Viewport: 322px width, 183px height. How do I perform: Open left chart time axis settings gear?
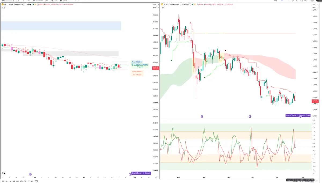[156, 177]
